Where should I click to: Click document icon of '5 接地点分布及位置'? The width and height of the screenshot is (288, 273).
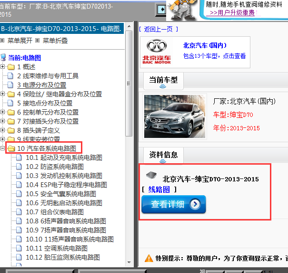10,103
